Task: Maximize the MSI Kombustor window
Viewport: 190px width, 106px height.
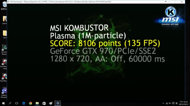Action: pyautogui.click(x=175, y=2)
